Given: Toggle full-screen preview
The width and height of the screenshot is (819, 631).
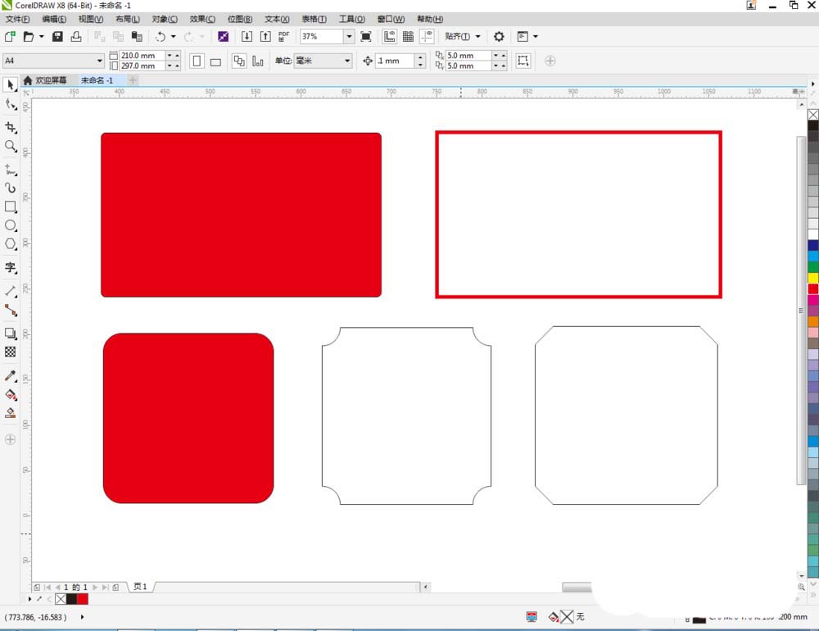Looking at the screenshot, I should pos(366,37).
